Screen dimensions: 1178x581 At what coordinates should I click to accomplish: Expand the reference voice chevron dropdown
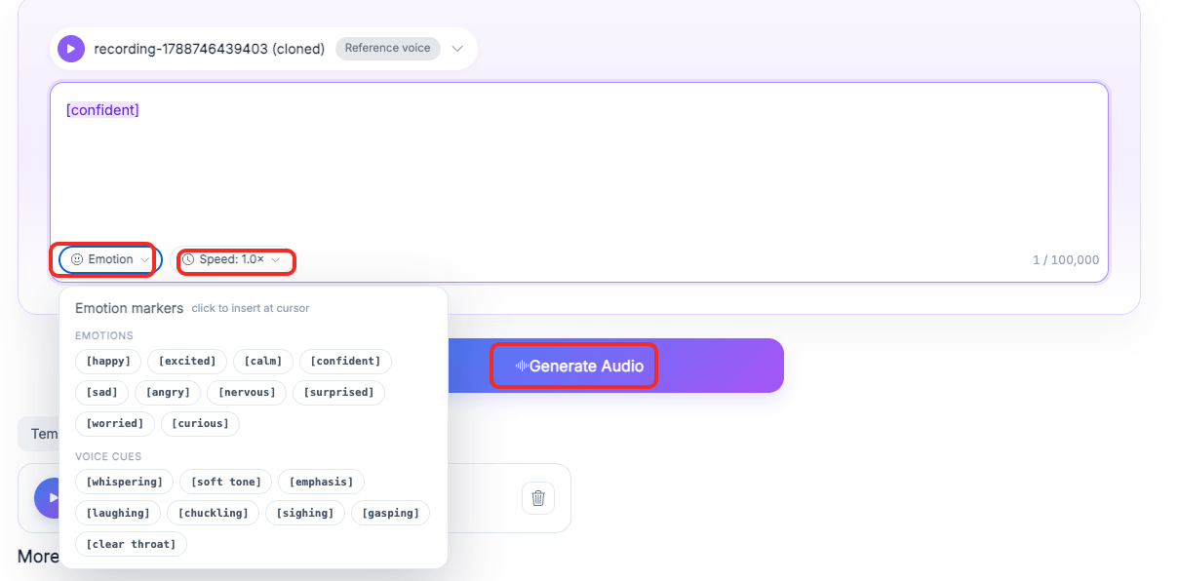tap(457, 49)
